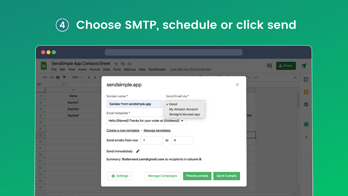Open Create a new template link
348x196 pixels.
123,130
